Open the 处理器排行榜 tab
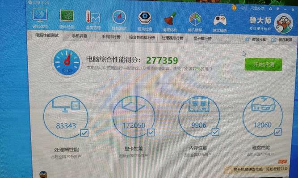The image size is (298, 178). [172, 38]
